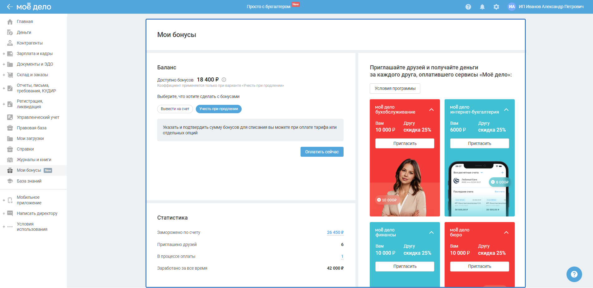Open the 26 450 ₽ frozen amount link

tap(335, 232)
